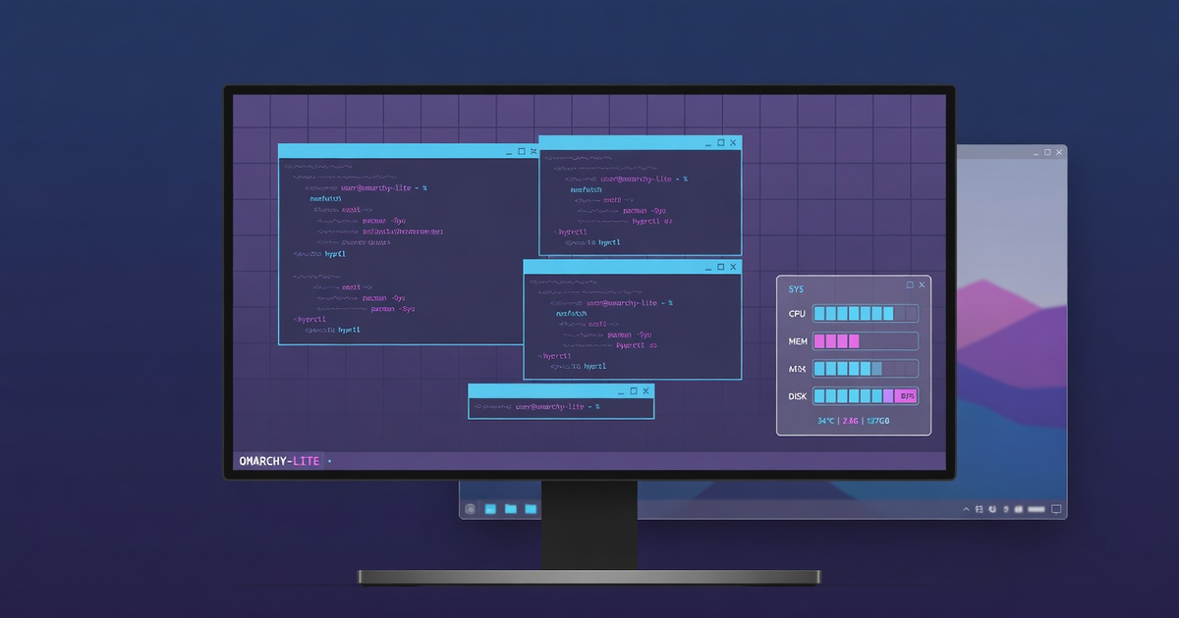1179x618 pixels.
Task: Maximize the background wallpaper window
Action: tap(1047, 152)
